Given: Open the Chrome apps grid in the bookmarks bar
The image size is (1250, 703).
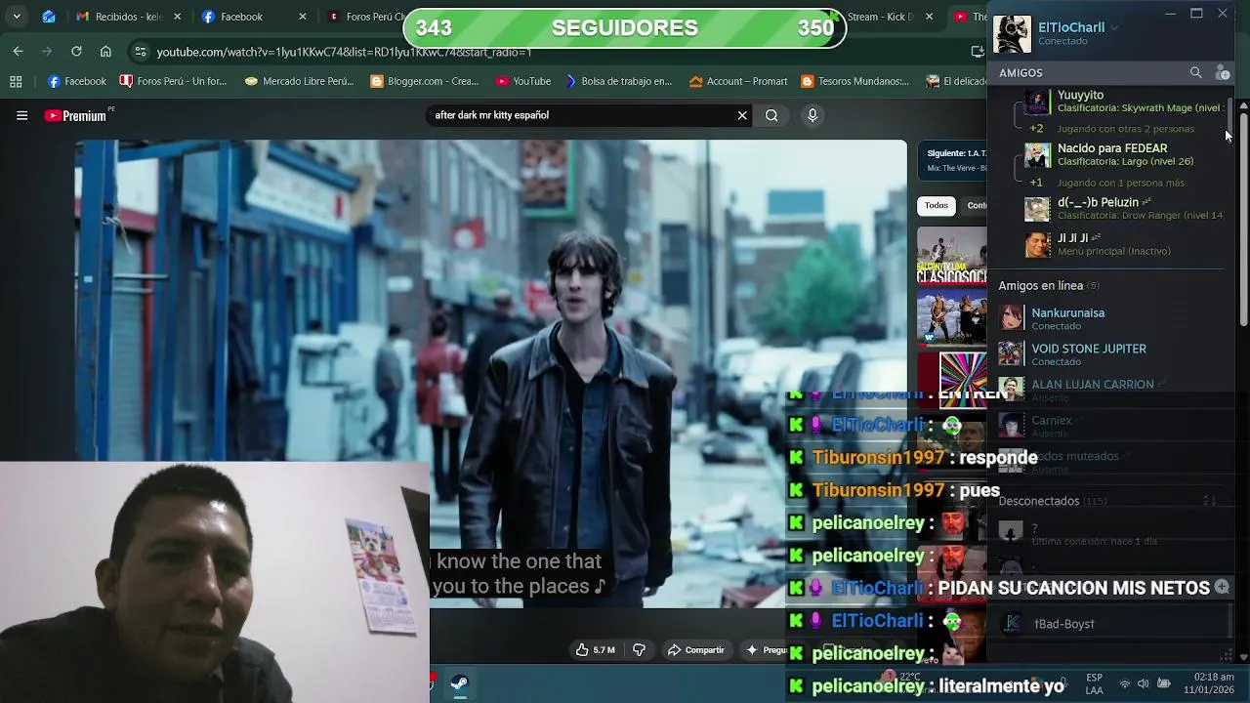Looking at the screenshot, I should [16, 81].
